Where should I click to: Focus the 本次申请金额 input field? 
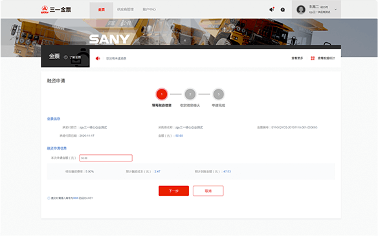coord(106,158)
